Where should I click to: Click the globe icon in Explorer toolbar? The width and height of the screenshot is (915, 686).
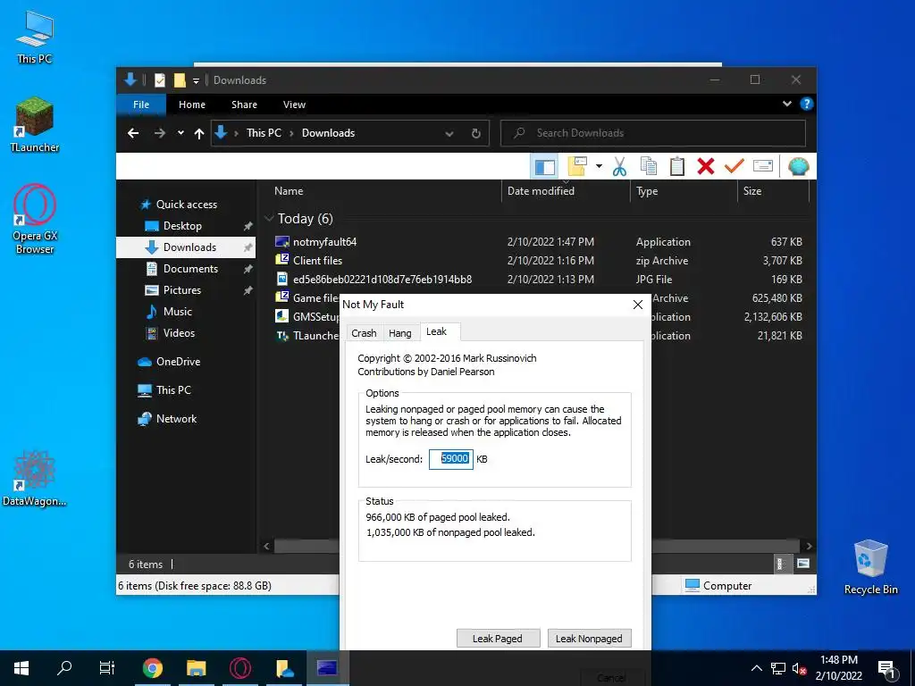coord(798,166)
